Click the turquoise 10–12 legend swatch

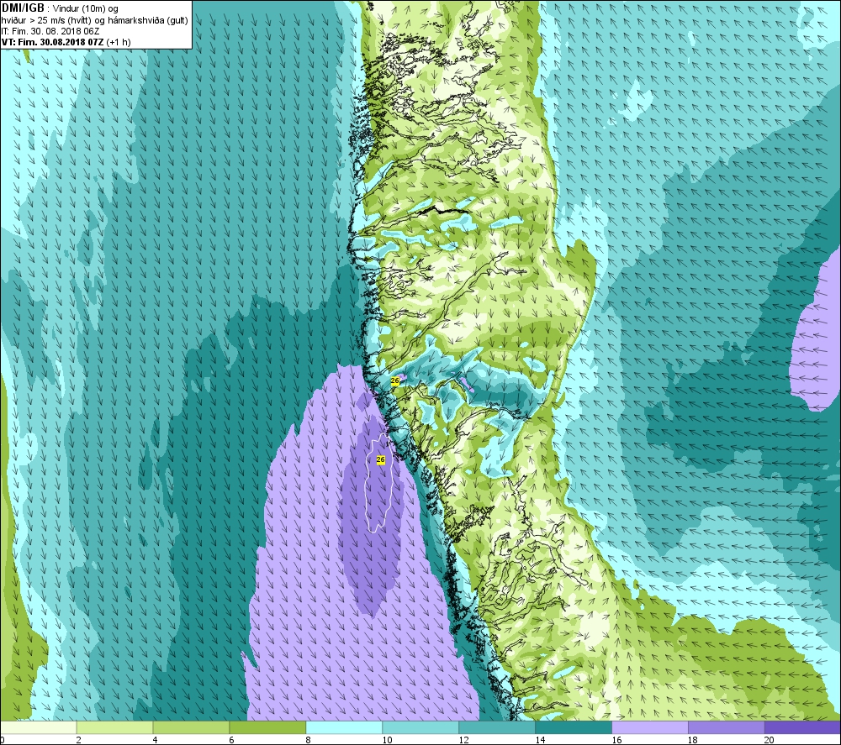[420, 727]
